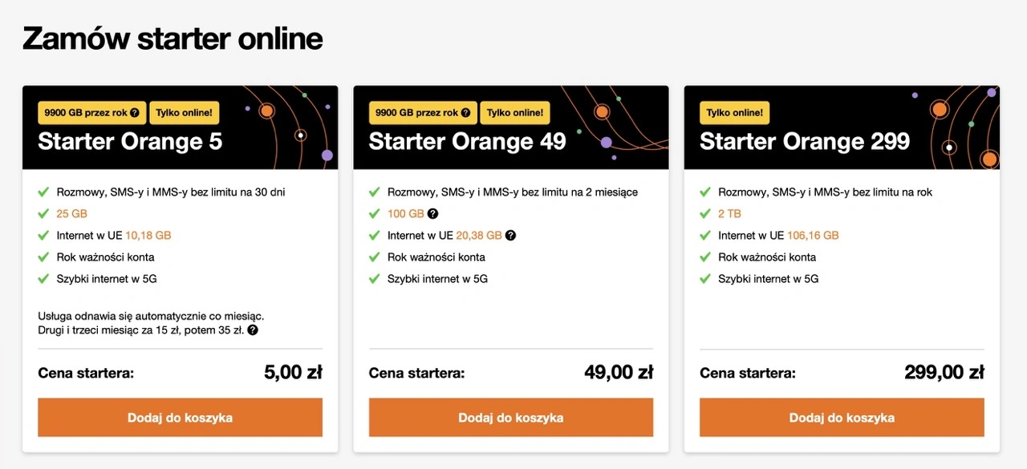This screenshot has width=1027, height=469.
Task: Click help icon after 'potem 35 zł' text
Action: (253, 330)
